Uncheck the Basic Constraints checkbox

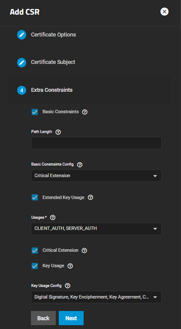(x=35, y=112)
